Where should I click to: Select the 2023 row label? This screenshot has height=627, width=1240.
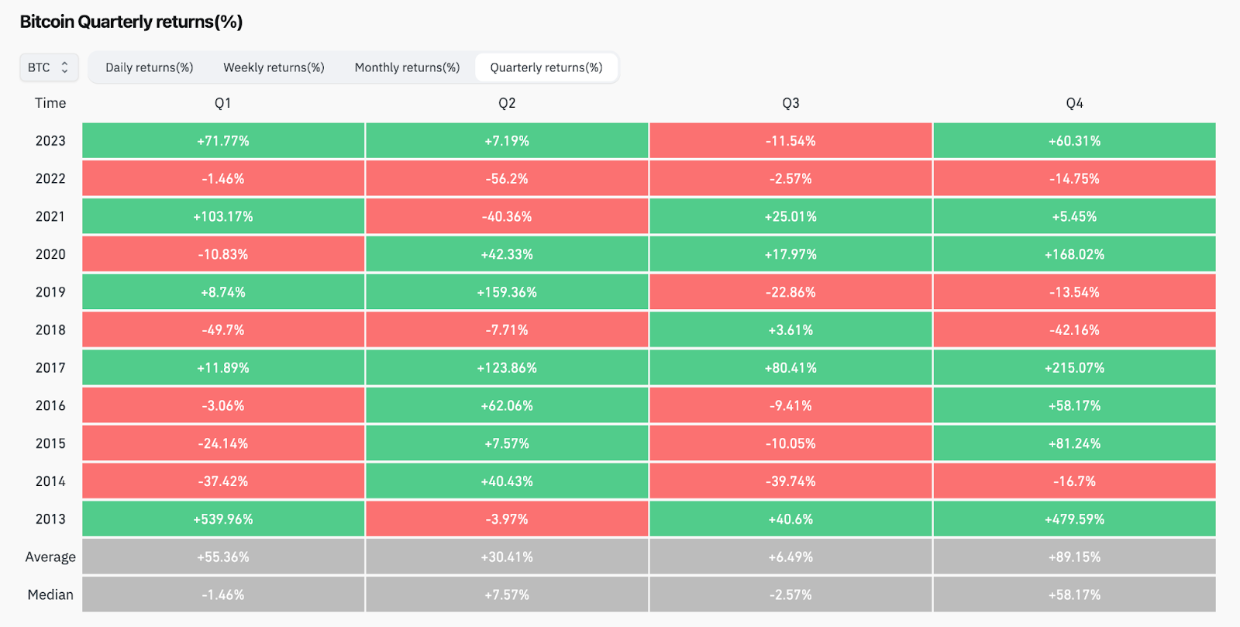50,141
